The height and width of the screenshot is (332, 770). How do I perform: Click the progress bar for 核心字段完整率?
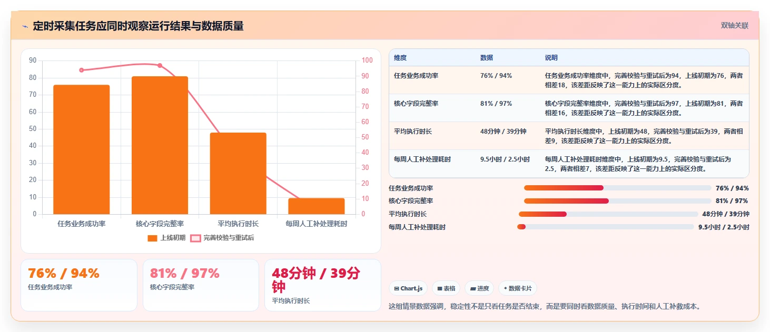click(617, 201)
